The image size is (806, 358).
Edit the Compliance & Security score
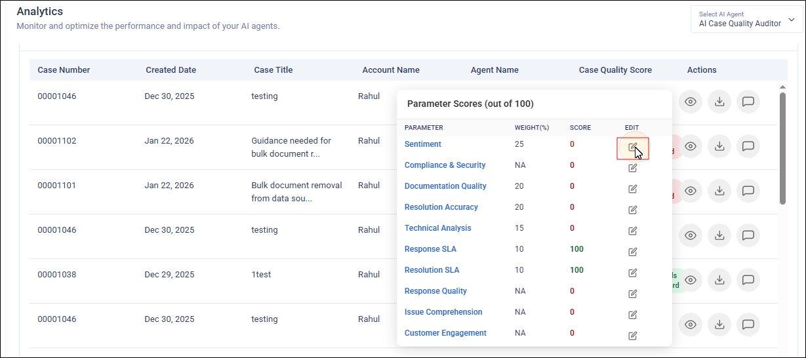(x=632, y=168)
